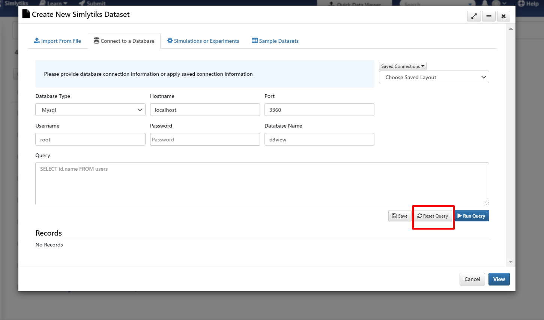Viewport: 544px width, 320px height.
Task: Click the View button
Action: click(x=499, y=279)
